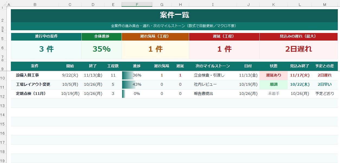340x163 pixels.
Task: Click the orange 1 件 value
Action: tap(155, 49)
